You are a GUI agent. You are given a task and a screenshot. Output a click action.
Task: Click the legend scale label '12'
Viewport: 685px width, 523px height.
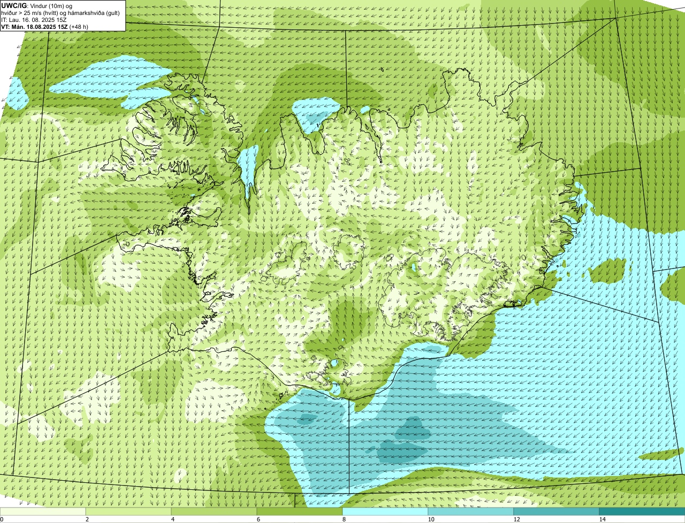(516, 519)
